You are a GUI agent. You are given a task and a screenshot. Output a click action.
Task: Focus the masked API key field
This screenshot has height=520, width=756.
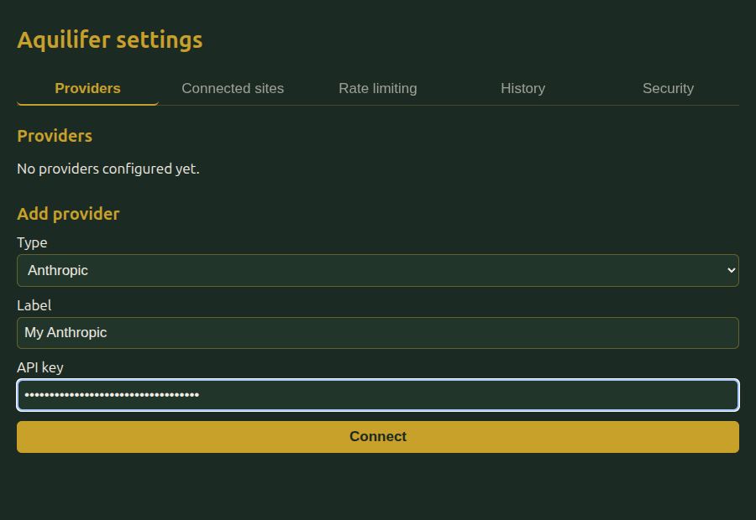(378, 395)
